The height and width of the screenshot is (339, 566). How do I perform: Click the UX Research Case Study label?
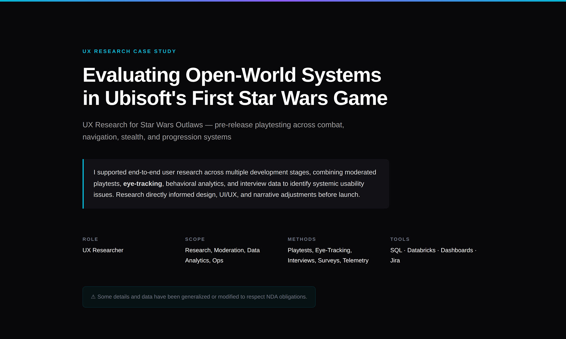pos(129,51)
